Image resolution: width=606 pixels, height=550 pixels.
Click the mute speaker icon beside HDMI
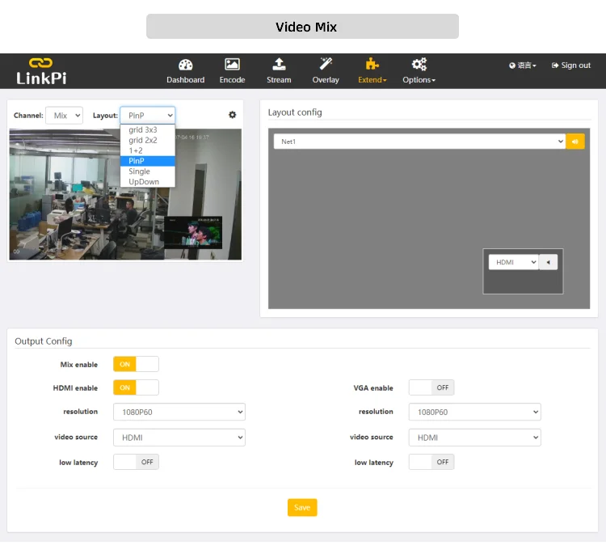[548, 262]
